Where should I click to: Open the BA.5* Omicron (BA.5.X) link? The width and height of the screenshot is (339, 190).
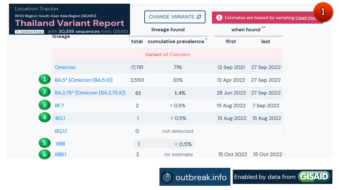pos(83,80)
